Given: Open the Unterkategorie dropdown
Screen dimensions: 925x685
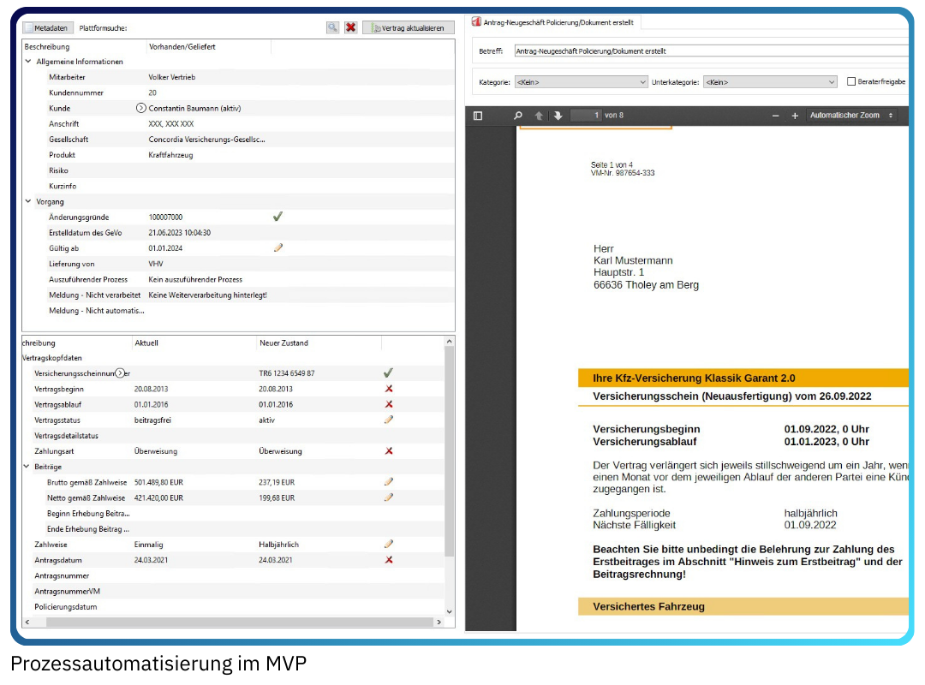Looking at the screenshot, I should click(769, 82).
